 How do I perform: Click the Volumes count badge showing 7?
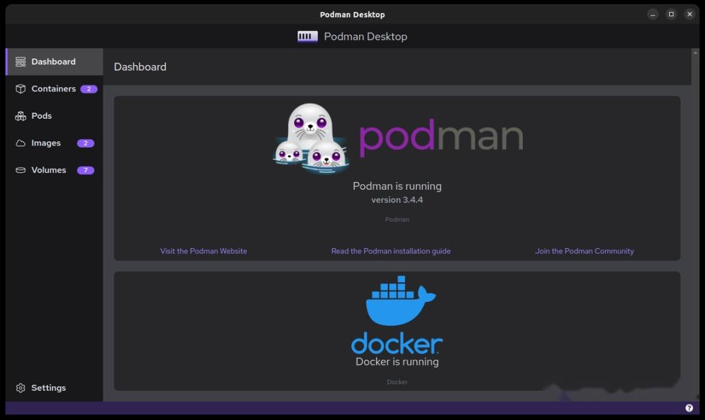pos(86,170)
